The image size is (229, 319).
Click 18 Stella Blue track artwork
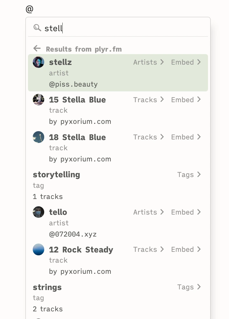pyautogui.click(x=38, y=137)
